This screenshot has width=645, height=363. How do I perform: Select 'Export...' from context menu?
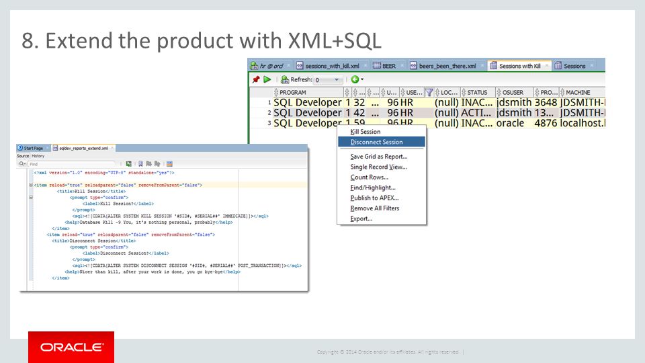click(382, 218)
